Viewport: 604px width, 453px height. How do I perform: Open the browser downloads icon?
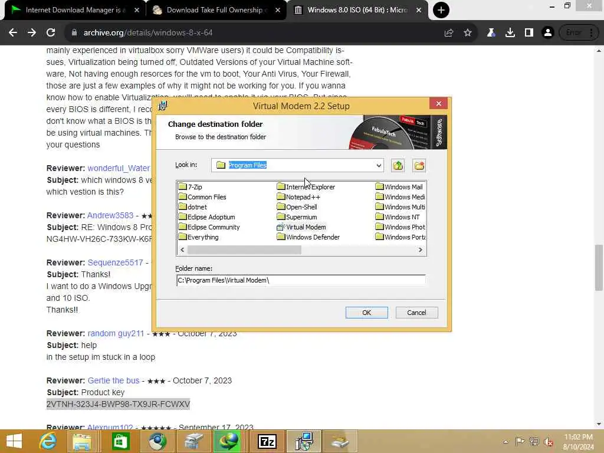510,33
